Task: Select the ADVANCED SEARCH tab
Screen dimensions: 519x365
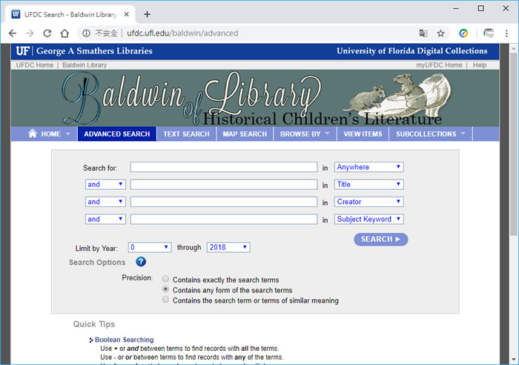Action: coord(117,134)
